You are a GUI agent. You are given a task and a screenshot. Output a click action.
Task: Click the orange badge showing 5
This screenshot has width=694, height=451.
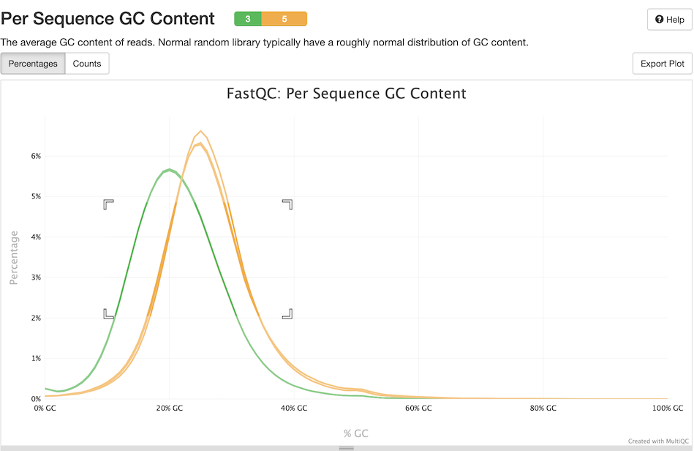[x=284, y=19]
